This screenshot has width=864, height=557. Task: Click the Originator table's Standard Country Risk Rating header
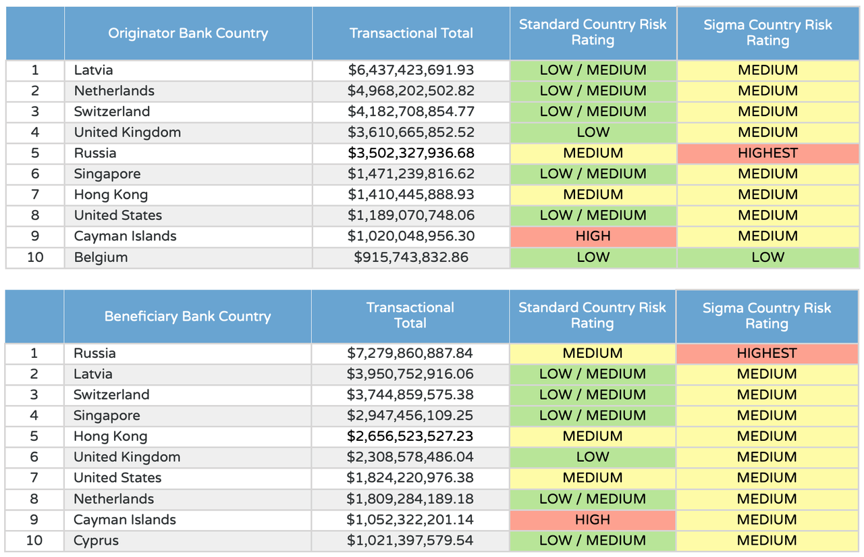[x=593, y=33]
